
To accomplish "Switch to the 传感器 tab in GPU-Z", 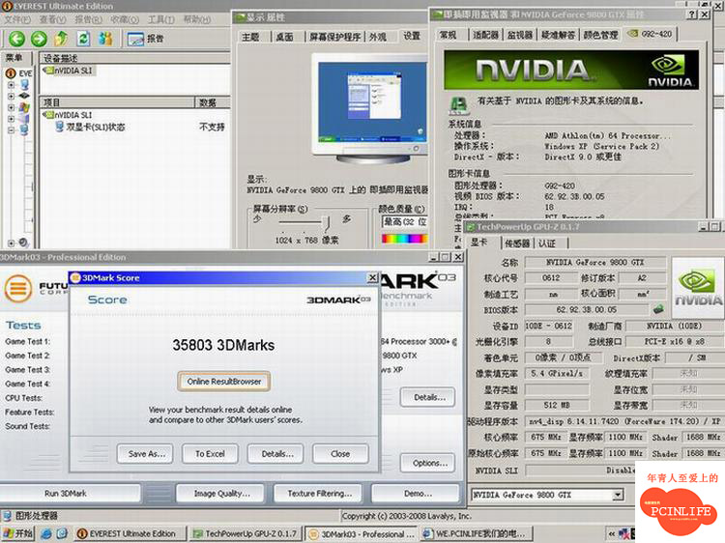I will pos(516,243).
